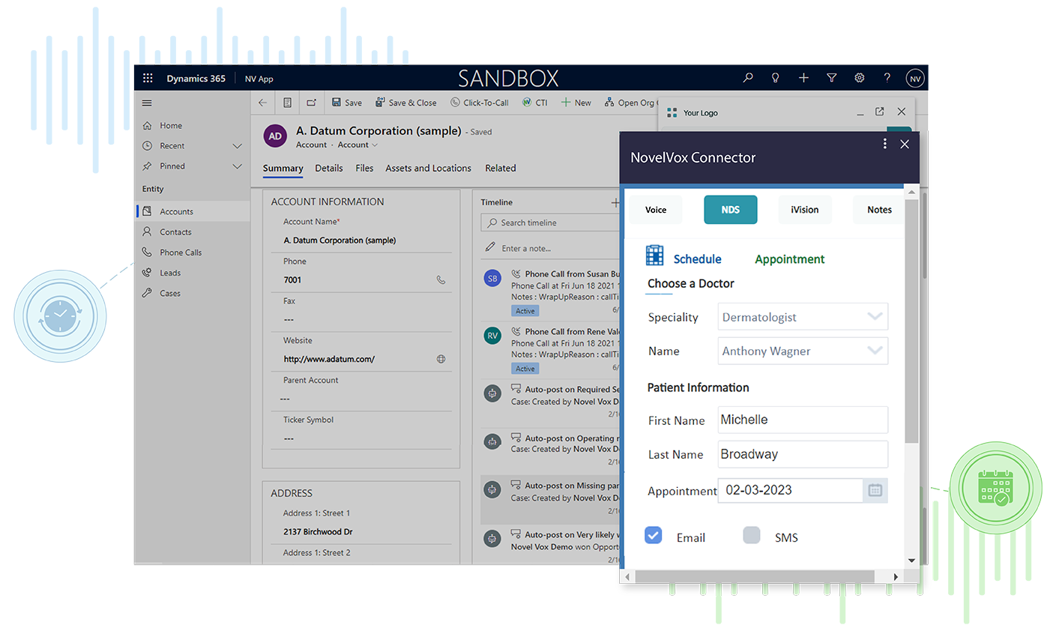Click the Schedule link in connector

point(697,259)
